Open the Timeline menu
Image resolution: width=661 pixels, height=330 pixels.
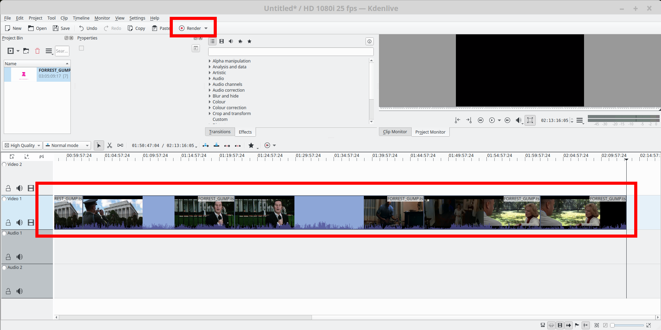click(x=81, y=18)
